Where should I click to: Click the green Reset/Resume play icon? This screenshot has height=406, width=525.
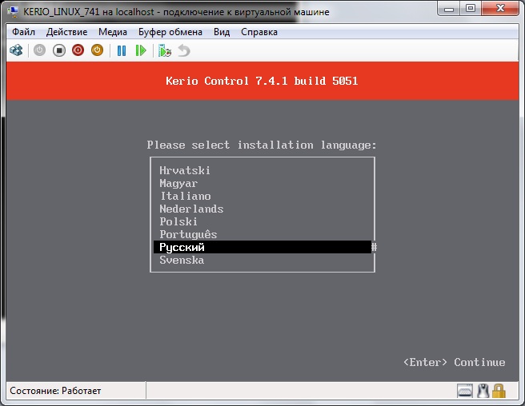click(141, 50)
